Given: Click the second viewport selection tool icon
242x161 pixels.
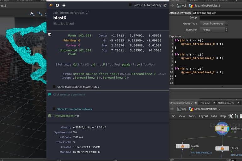Looking at the screenshot, I should pos(40,14).
